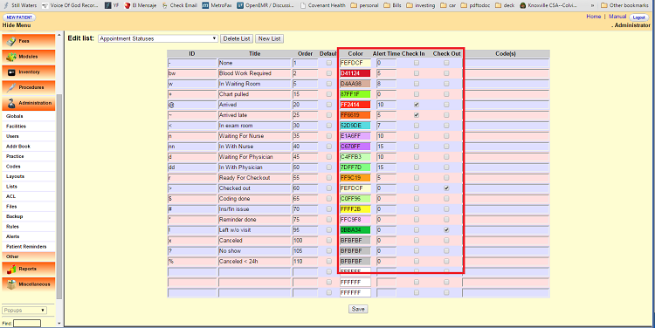Open the deck bookmarks folder
Screen dimensions: 655x328
(x=505, y=5)
